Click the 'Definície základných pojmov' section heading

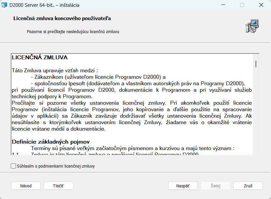(51, 142)
